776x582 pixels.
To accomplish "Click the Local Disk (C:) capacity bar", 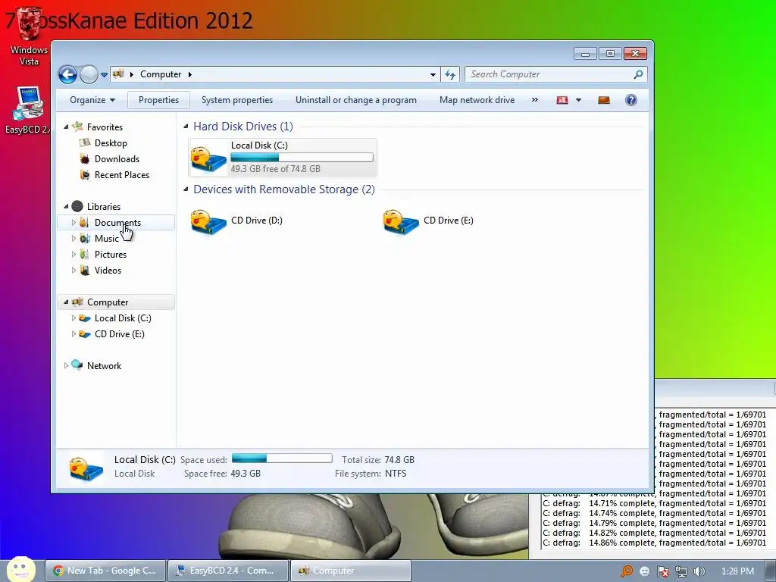I will pyautogui.click(x=302, y=158).
